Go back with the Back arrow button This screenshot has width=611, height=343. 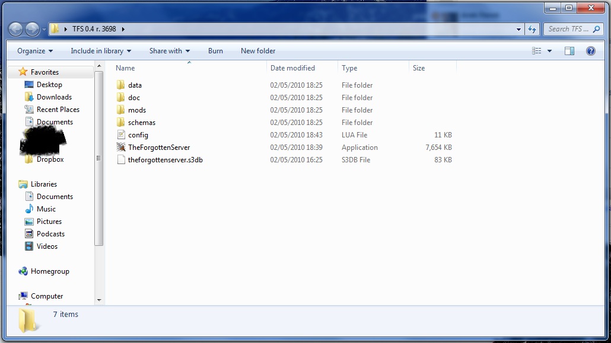coord(15,29)
